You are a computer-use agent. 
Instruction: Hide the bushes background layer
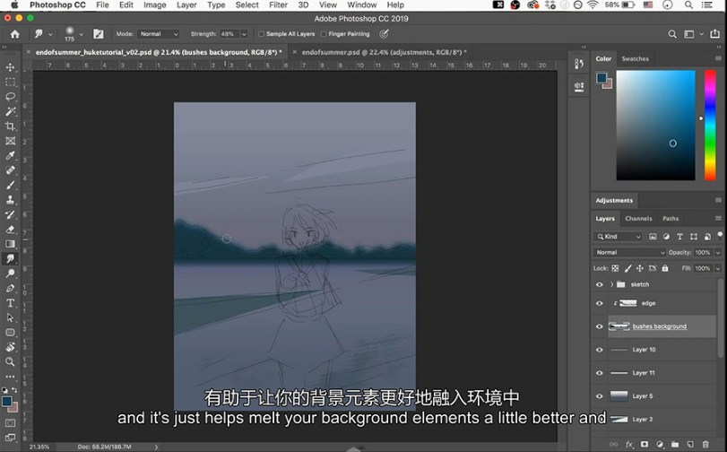click(x=599, y=326)
